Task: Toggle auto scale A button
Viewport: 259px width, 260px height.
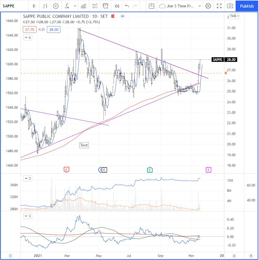Action: pyautogui.click(x=234, y=256)
